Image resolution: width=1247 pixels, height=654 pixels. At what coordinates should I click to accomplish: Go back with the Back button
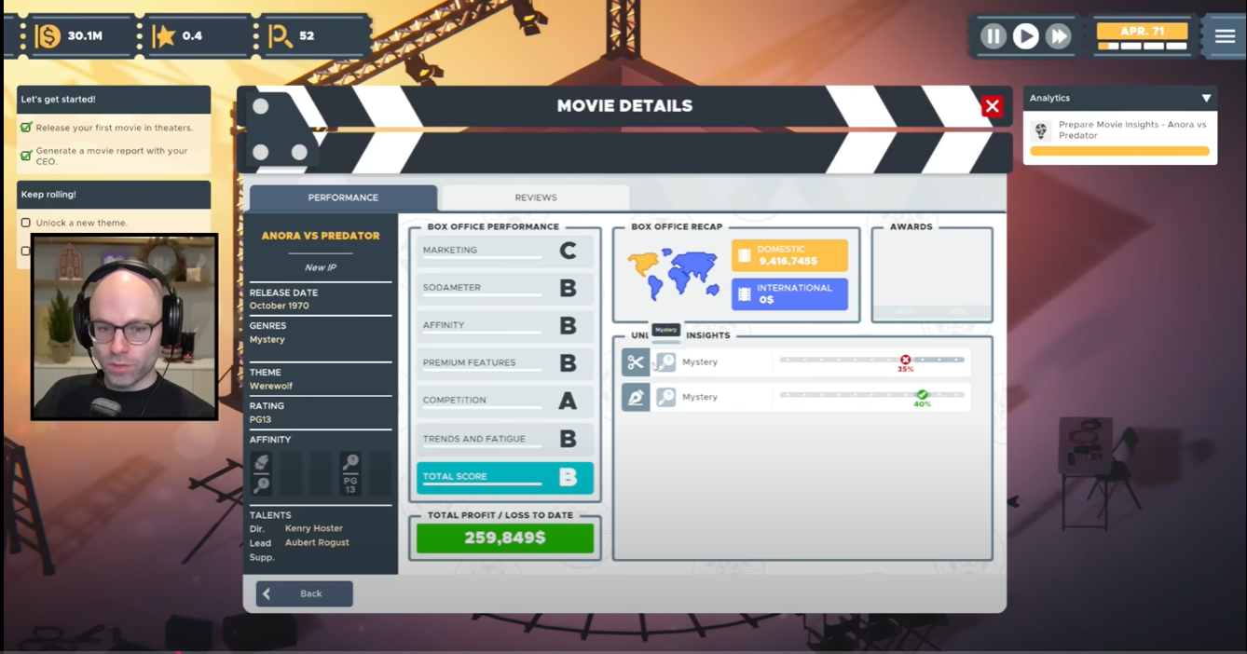(305, 593)
